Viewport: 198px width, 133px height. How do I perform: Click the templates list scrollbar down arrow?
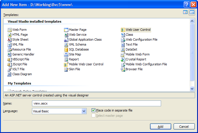pos(192,89)
